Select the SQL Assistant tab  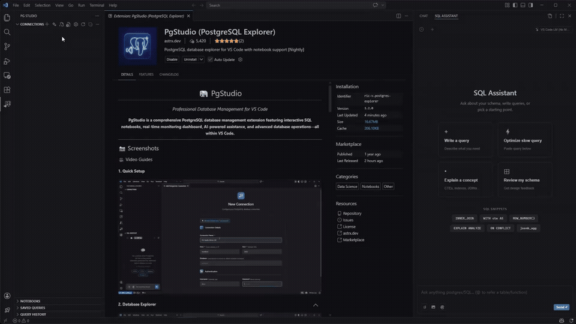click(x=446, y=16)
